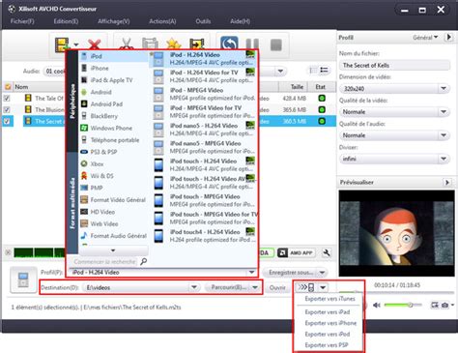
Task: Toggle checkbox for The Tale Of row
Action: tap(7, 98)
